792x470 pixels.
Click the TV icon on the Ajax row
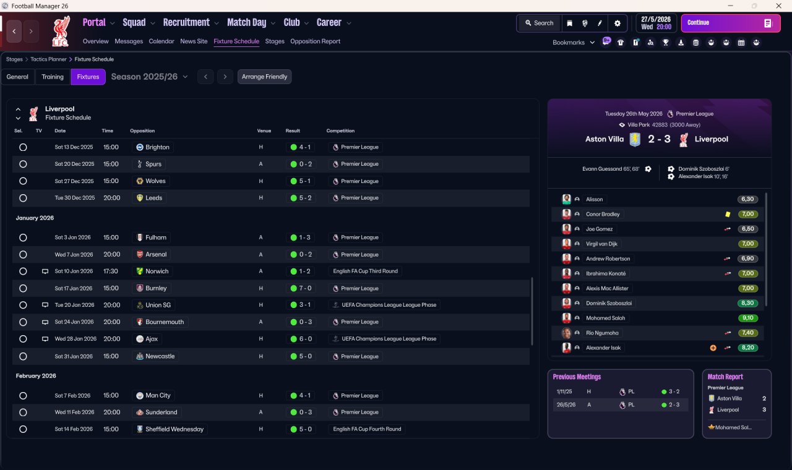coord(45,339)
